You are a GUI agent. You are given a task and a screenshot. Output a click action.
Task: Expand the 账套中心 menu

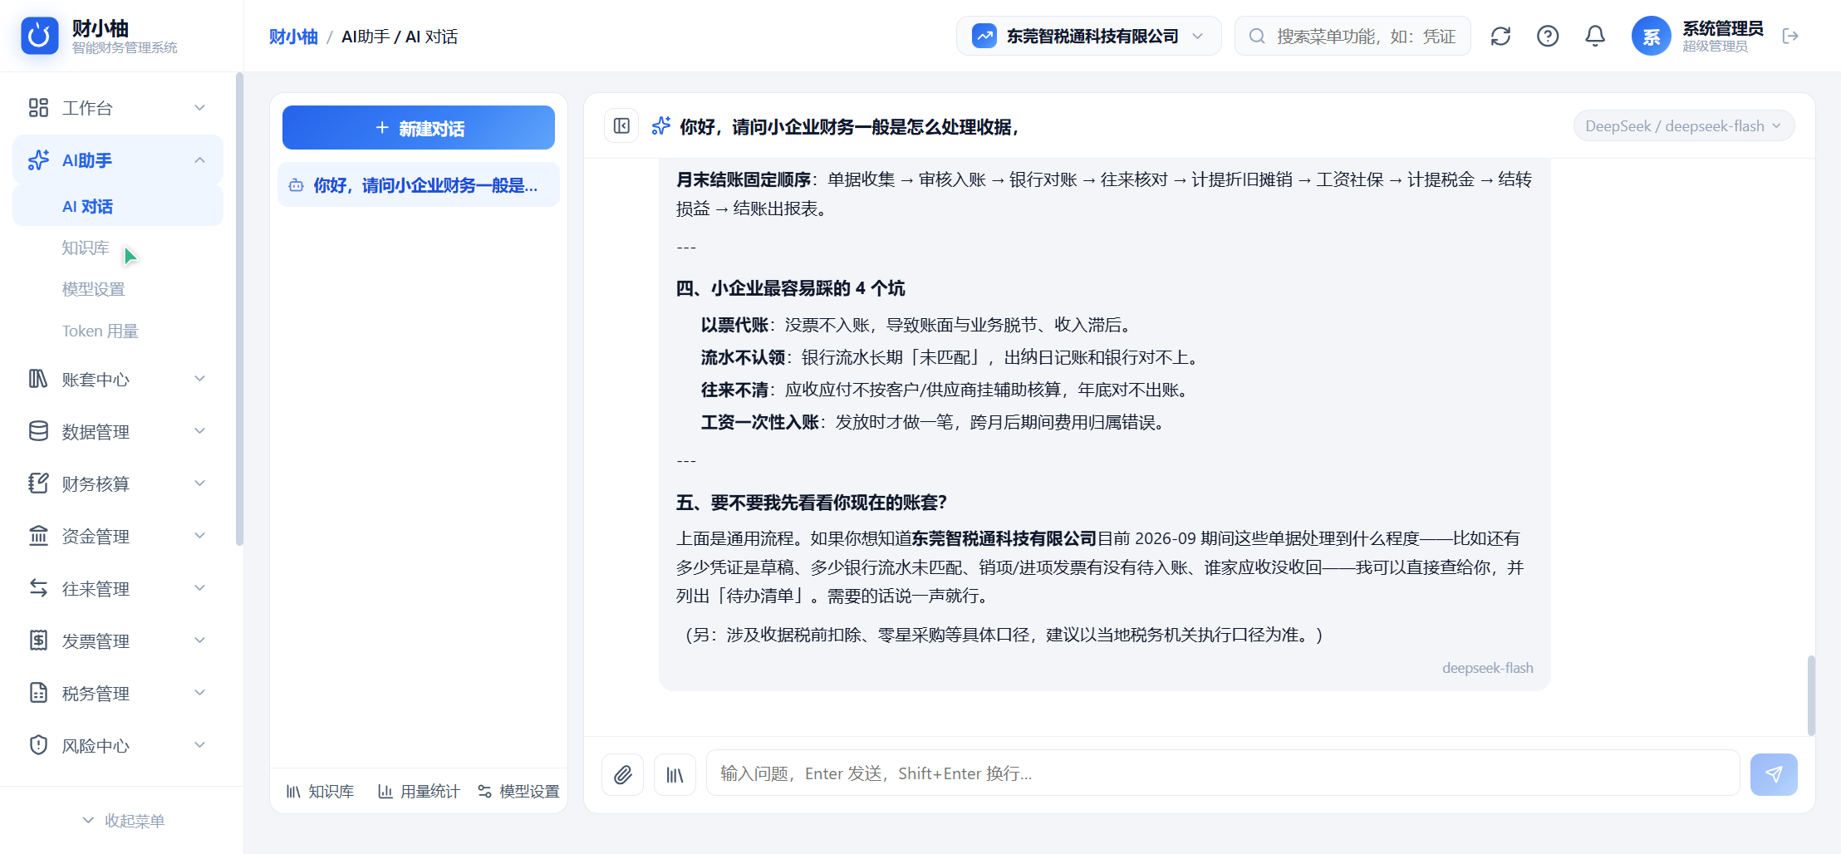coord(118,380)
